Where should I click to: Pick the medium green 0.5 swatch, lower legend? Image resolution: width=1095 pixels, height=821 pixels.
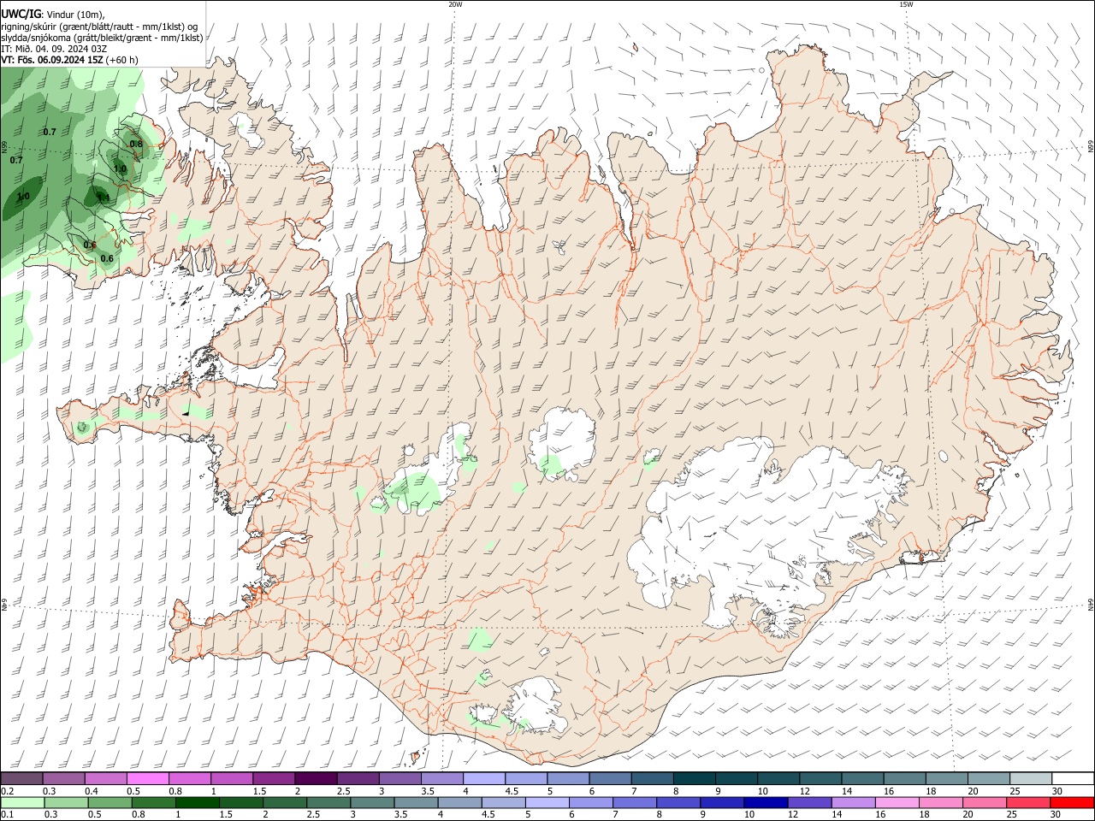(109, 802)
